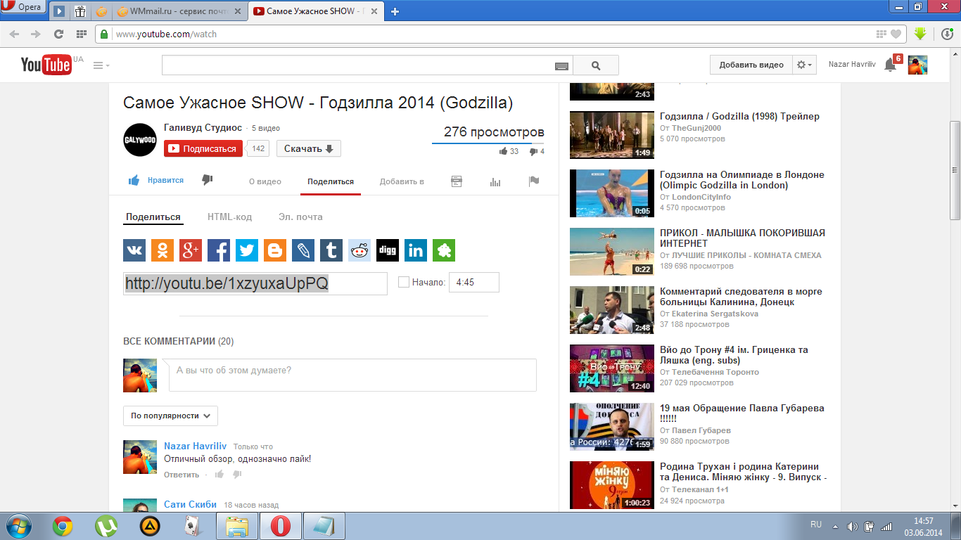Click Ответить under Nazar's comment
Viewport: 961px width, 540px height.
(x=182, y=475)
